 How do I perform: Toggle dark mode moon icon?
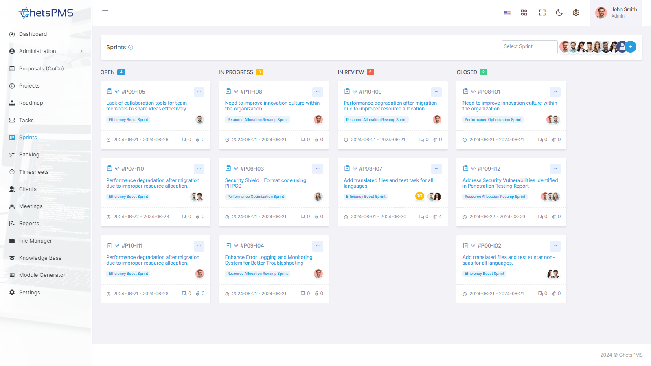[559, 13]
